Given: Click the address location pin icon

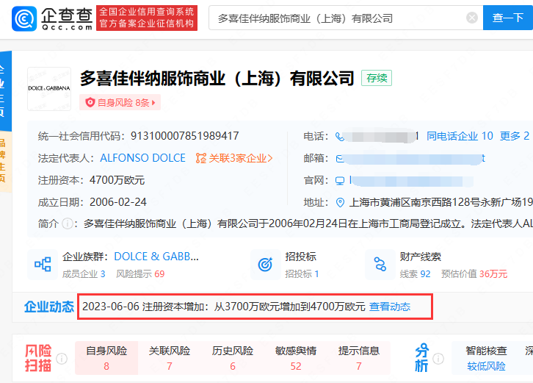Looking at the screenshot, I should (340, 203).
